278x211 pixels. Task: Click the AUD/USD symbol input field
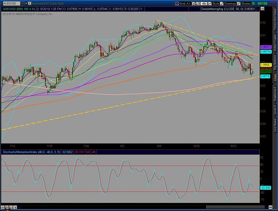[x=11, y=4]
